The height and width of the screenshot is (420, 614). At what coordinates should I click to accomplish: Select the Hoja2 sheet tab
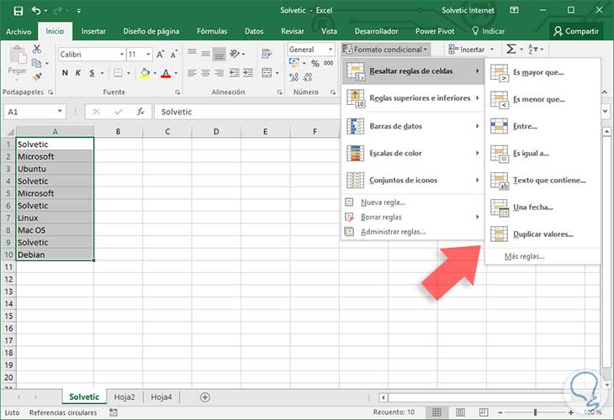pyautogui.click(x=124, y=397)
